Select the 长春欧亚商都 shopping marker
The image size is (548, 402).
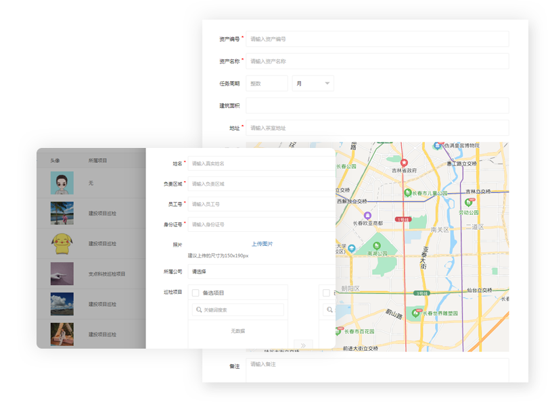[x=367, y=216]
